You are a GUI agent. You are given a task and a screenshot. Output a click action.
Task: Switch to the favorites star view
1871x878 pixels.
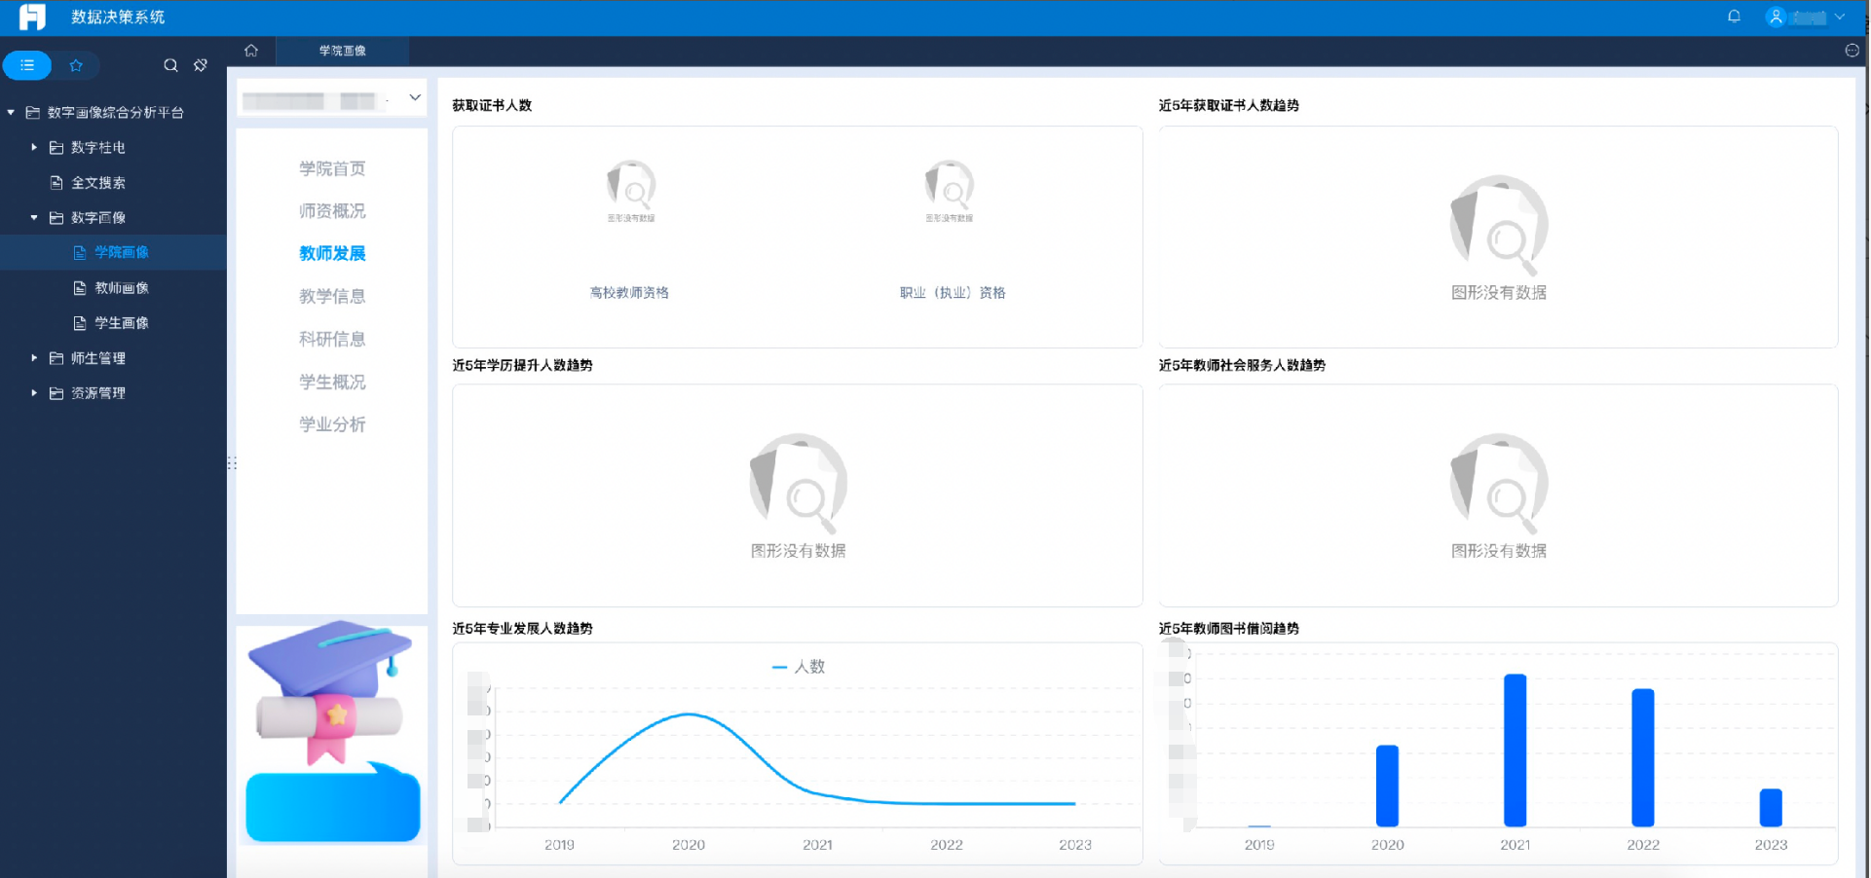click(76, 65)
